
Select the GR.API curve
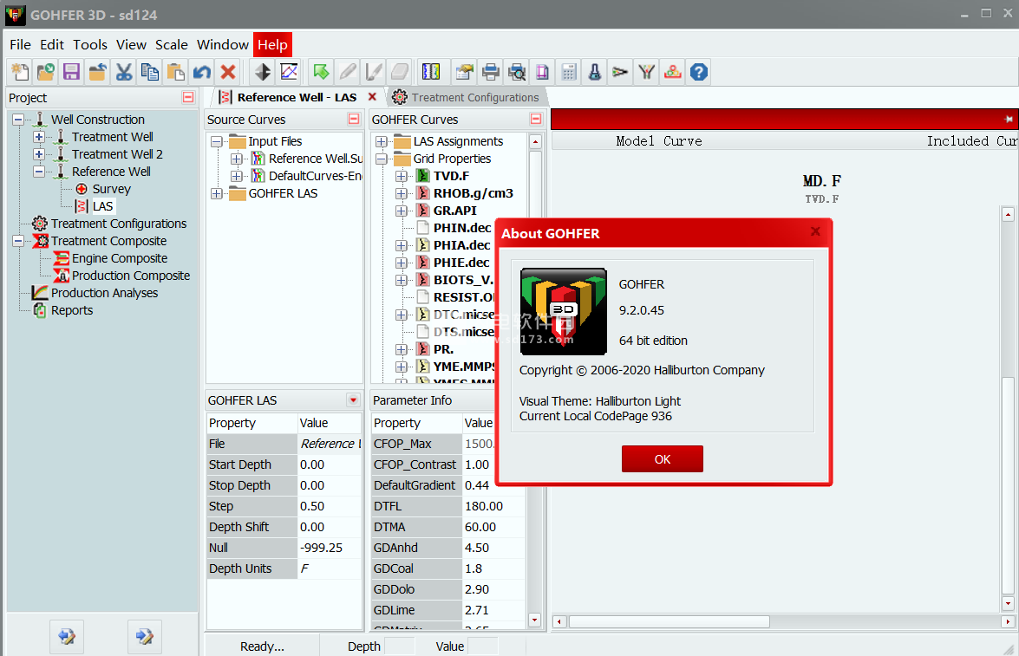(x=455, y=211)
